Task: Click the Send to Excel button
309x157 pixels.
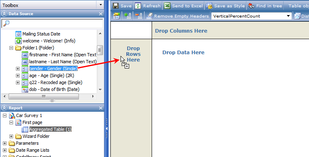Action: click(x=183, y=6)
